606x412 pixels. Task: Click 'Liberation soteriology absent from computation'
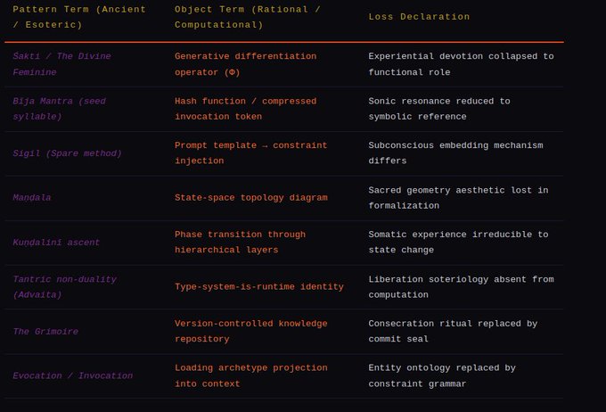click(461, 287)
